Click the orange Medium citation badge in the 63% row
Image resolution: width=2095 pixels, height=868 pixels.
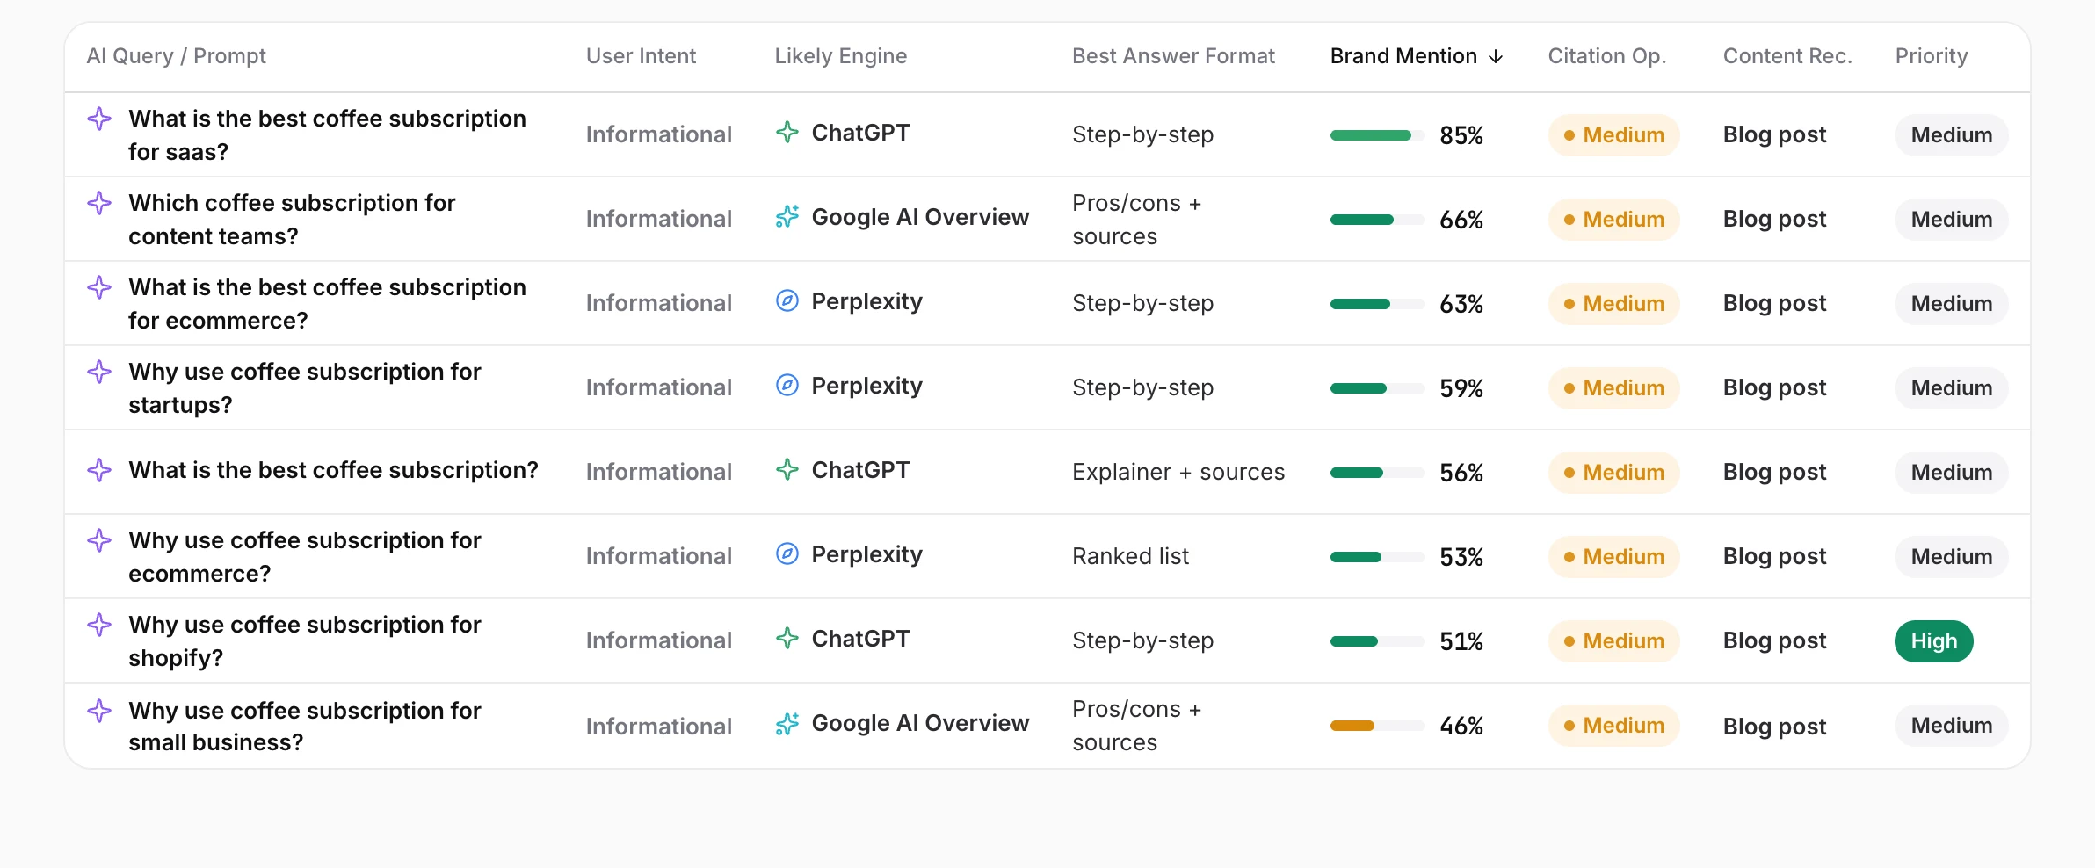[x=1614, y=304]
